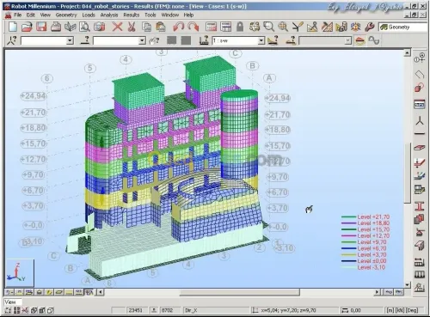
Task: Open the Tools menu
Action: point(150,15)
